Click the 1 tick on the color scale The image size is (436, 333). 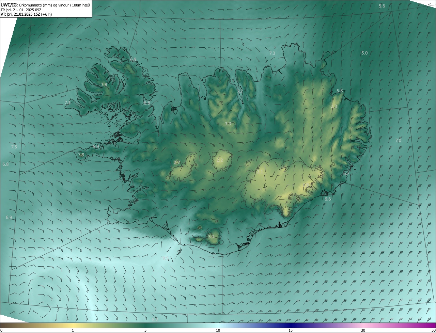73,330
